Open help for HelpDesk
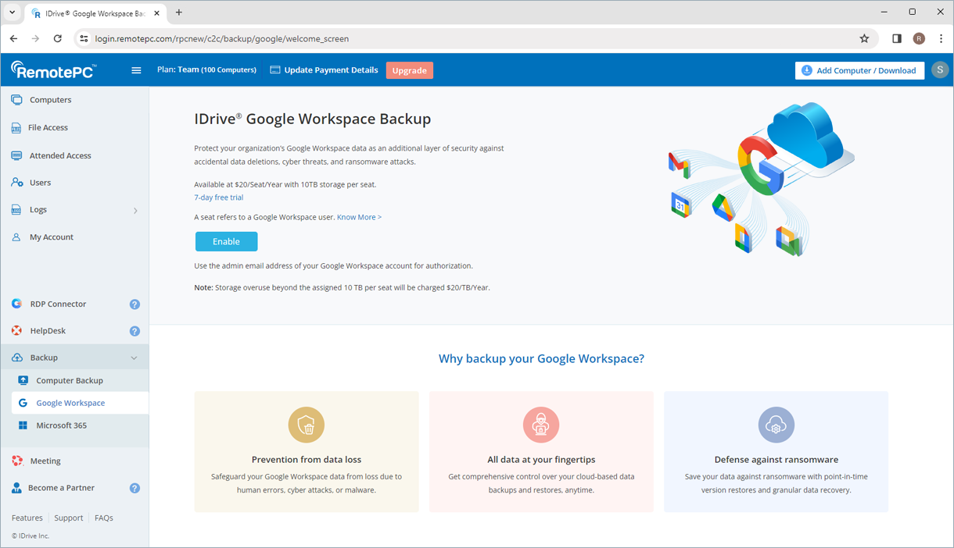The image size is (954, 548). pos(134,331)
